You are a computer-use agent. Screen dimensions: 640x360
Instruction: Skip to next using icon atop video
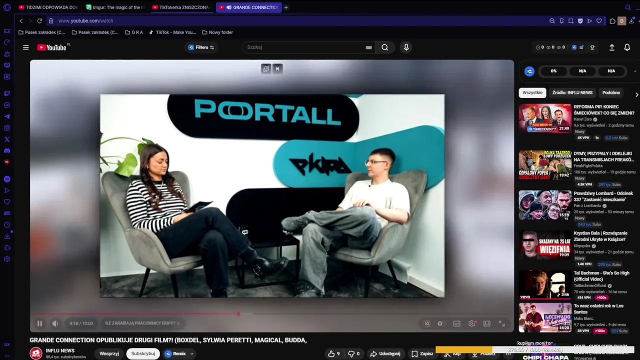(x=277, y=68)
